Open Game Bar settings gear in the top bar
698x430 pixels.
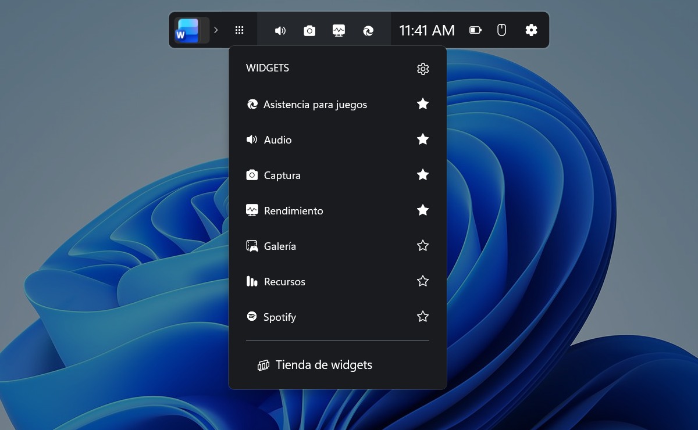tap(531, 30)
